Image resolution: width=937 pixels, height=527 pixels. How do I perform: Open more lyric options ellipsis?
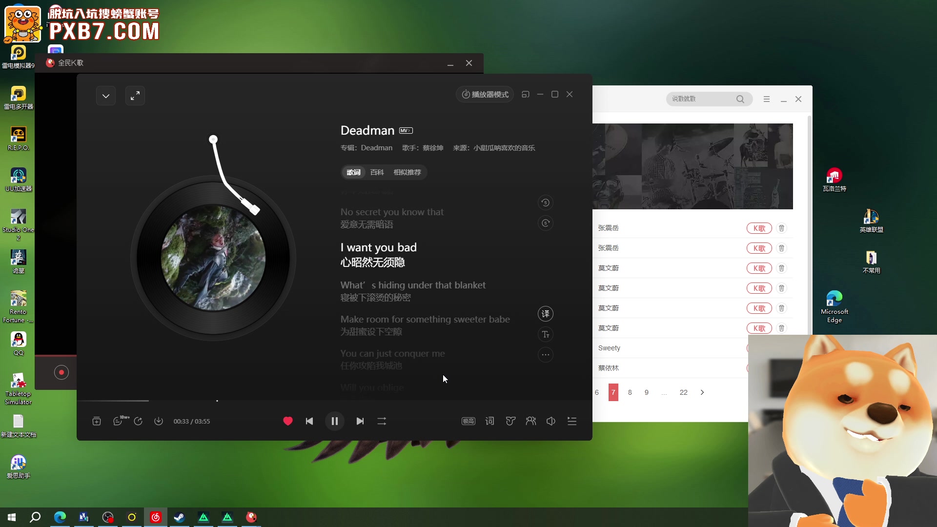546,355
